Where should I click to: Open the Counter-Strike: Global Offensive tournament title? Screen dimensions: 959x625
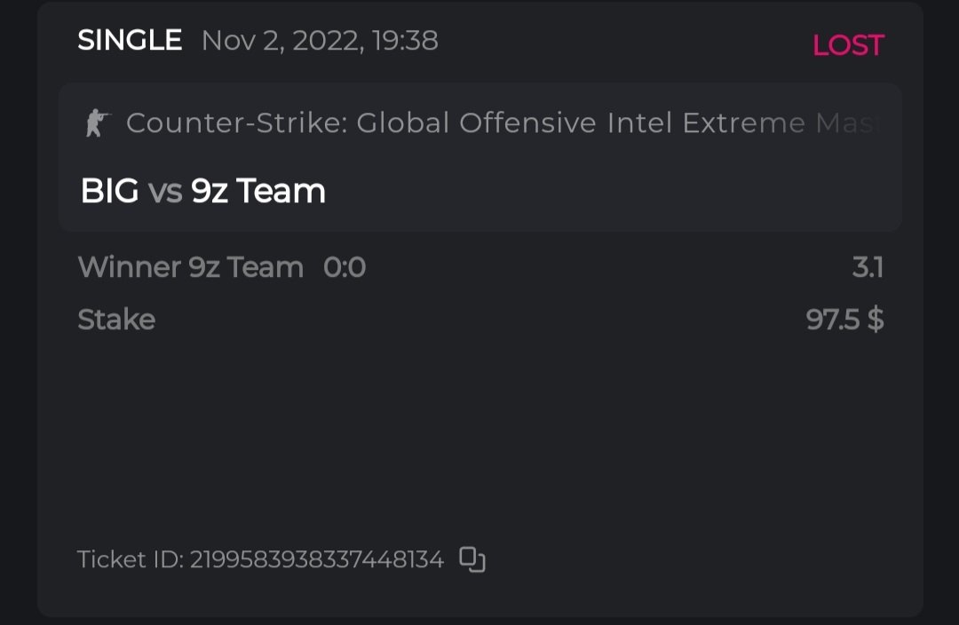click(x=355, y=123)
